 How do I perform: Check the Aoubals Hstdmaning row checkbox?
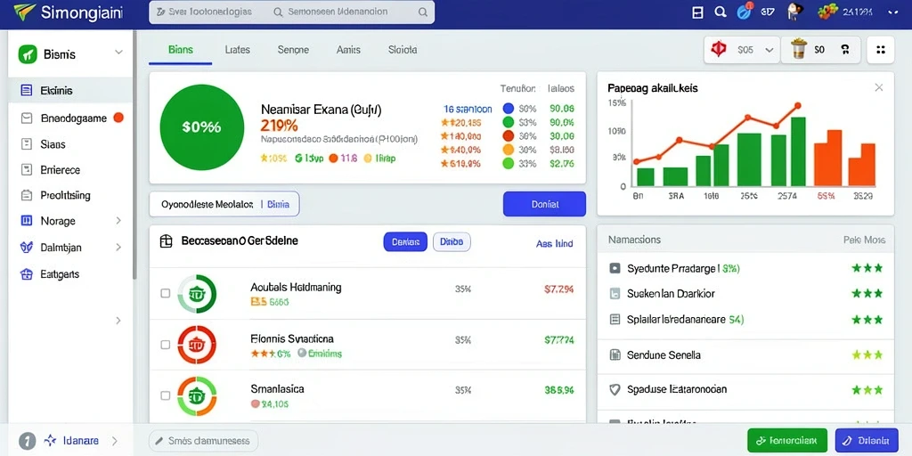[x=165, y=293]
